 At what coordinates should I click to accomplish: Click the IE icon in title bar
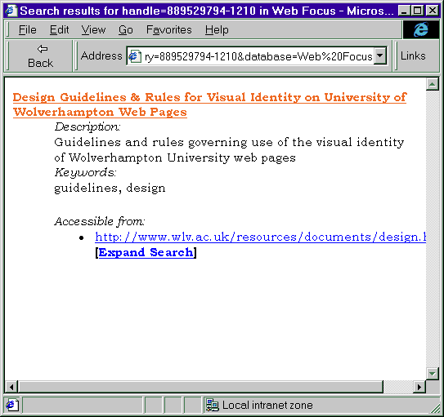pyautogui.click(x=11, y=11)
